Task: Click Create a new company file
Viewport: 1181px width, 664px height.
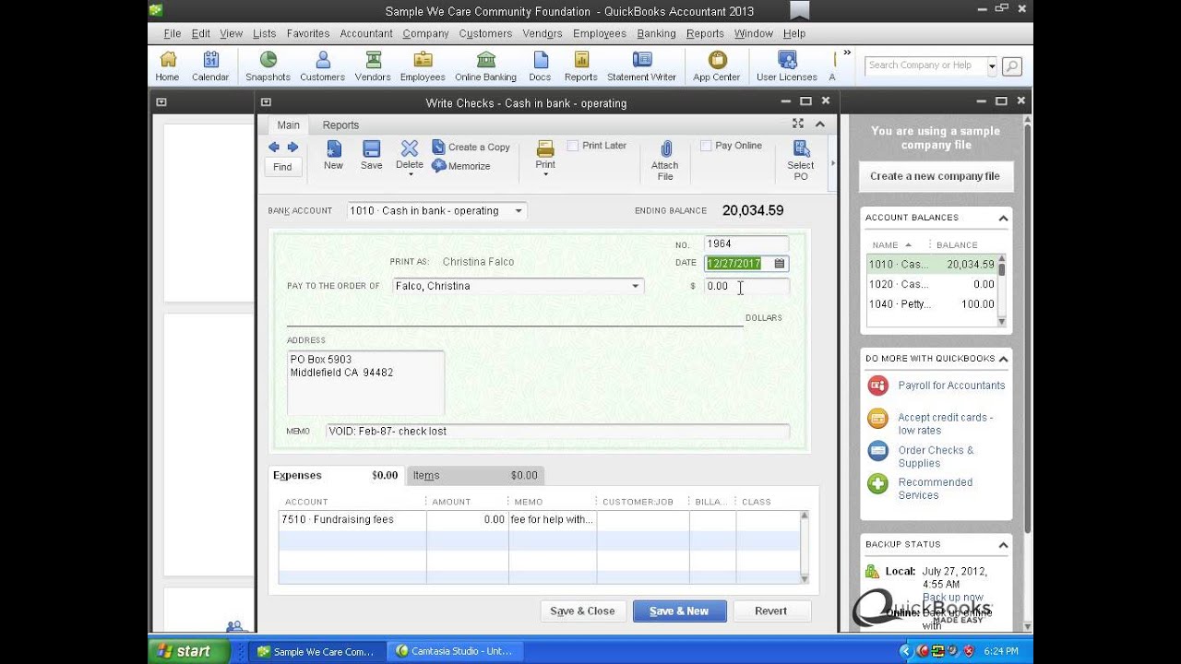Action: pyautogui.click(x=935, y=176)
